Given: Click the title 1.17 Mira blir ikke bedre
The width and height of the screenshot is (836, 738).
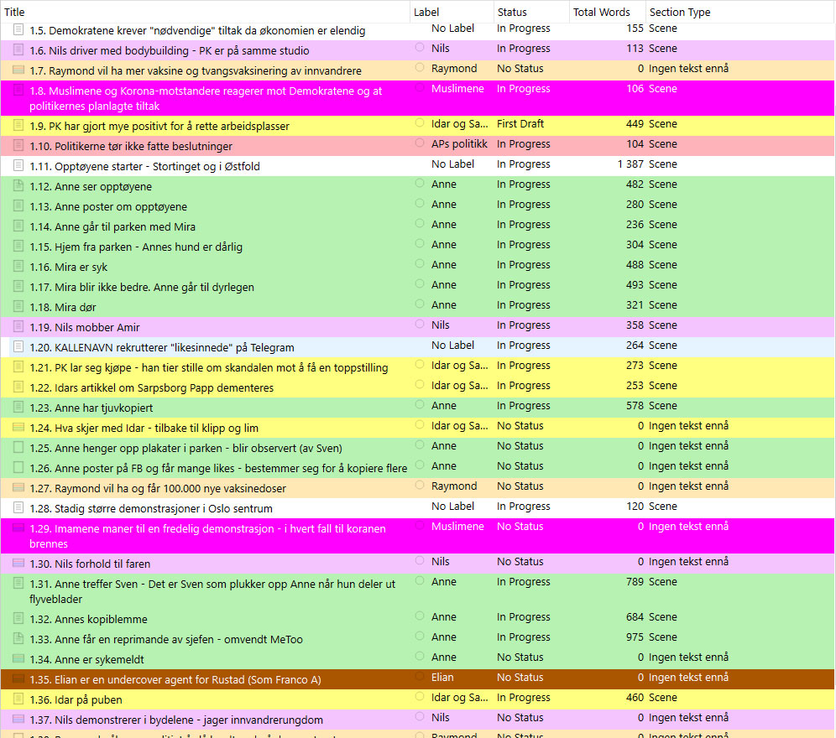Looking at the screenshot, I should coord(142,287).
